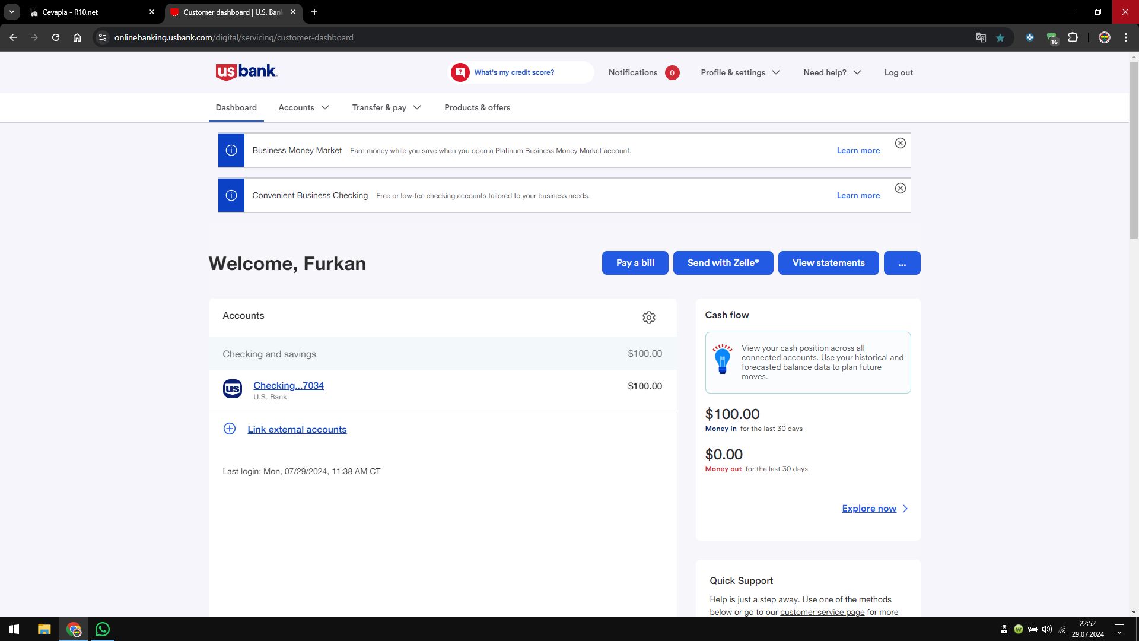Click the Quick Support heading
The image size is (1139, 641).
click(x=741, y=580)
